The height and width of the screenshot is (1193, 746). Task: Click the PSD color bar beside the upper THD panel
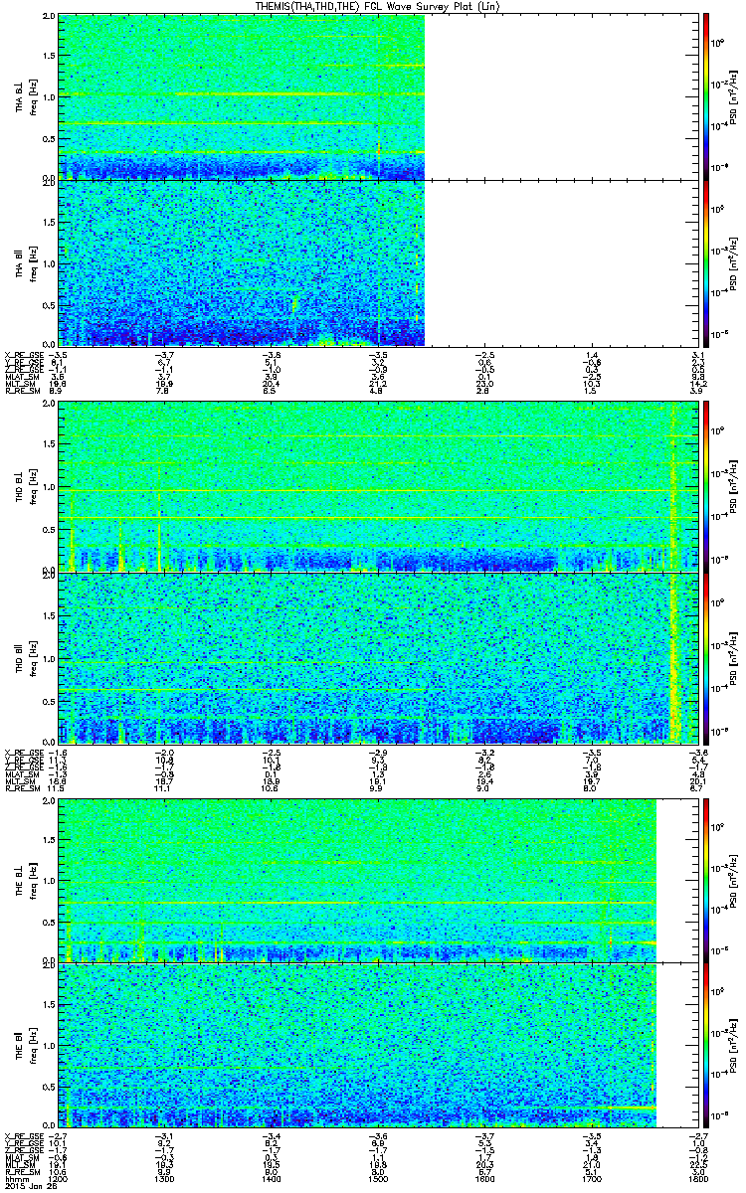click(x=705, y=485)
